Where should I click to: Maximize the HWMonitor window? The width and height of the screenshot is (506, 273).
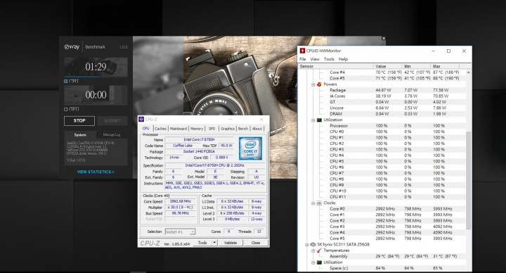(448, 51)
